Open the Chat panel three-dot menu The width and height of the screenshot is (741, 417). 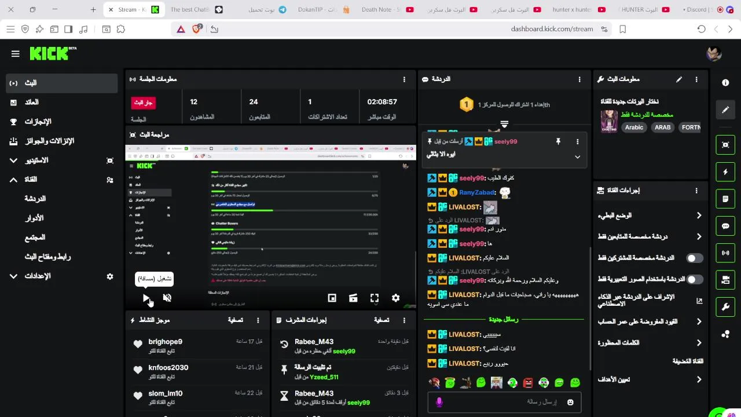(579, 79)
